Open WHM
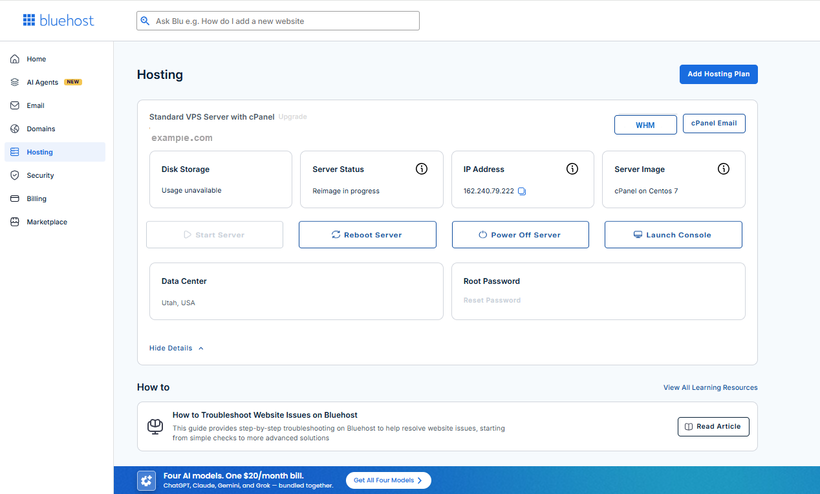Viewport: 820px width, 494px height. [x=645, y=125]
